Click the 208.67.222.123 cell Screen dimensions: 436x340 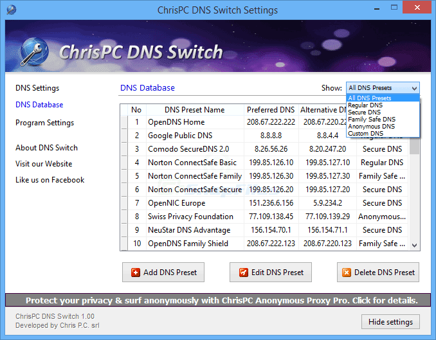point(271,244)
